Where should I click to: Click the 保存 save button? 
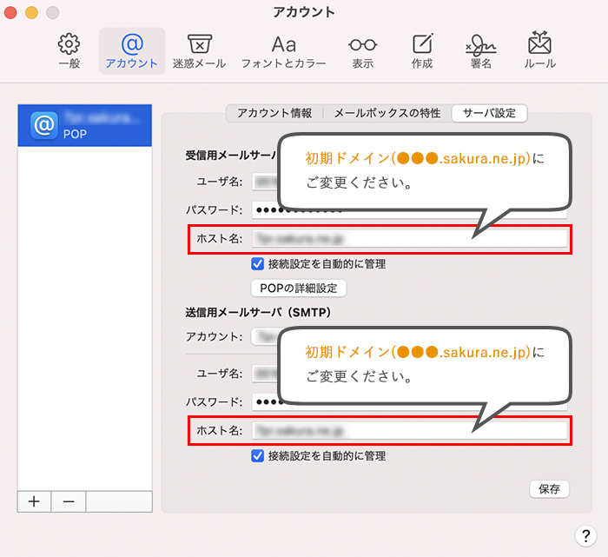tap(549, 488)
